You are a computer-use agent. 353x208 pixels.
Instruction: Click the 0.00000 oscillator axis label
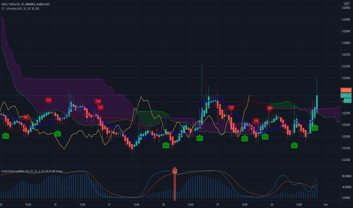coord(347,198)
